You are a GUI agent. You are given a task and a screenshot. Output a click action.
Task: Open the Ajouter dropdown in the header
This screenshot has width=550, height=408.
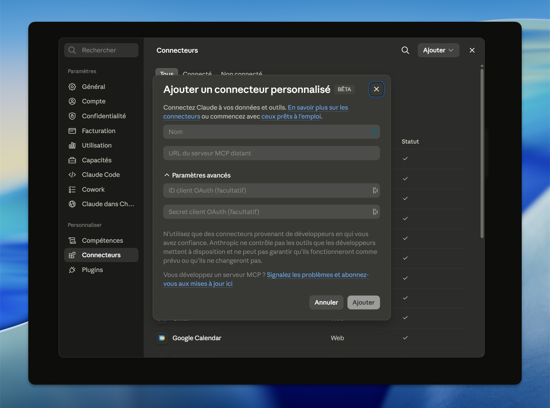click(x=438, y=50)
